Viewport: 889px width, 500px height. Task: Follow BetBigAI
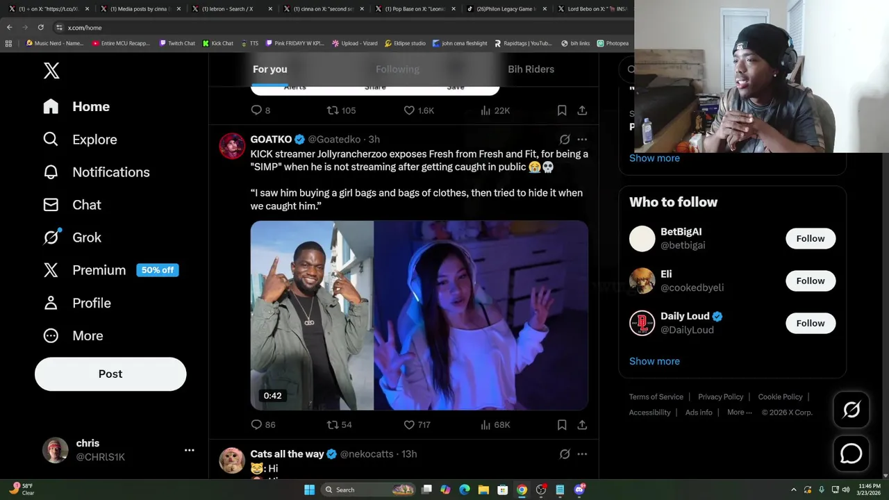pos(811,238)
